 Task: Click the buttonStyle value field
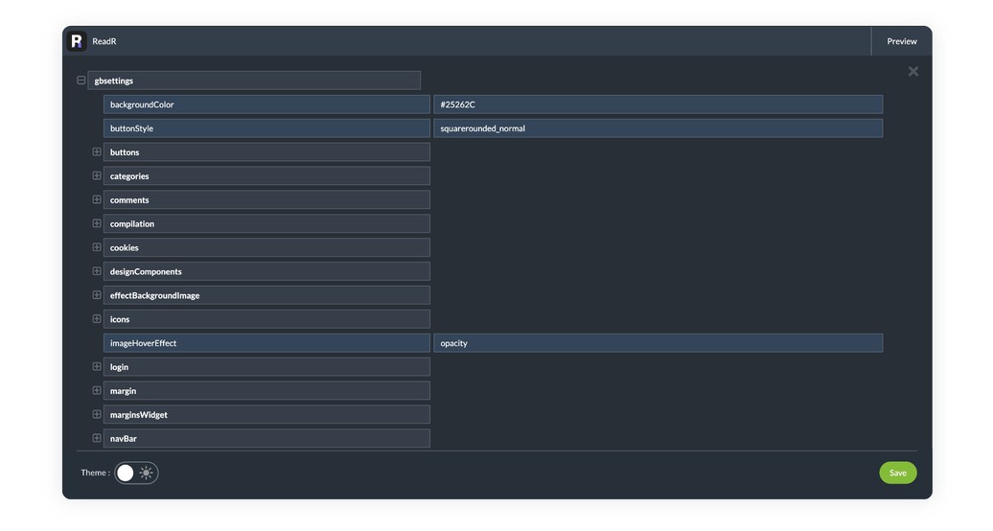coord(658,128)
